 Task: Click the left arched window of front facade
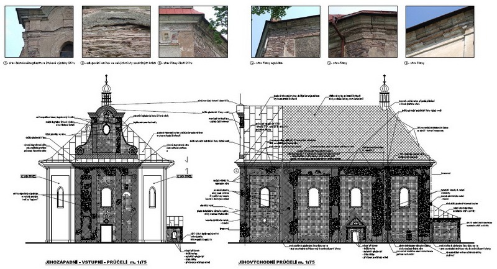coord(60,196)
